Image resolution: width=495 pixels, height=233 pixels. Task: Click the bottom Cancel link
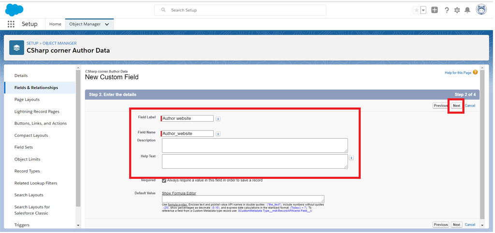470,225
